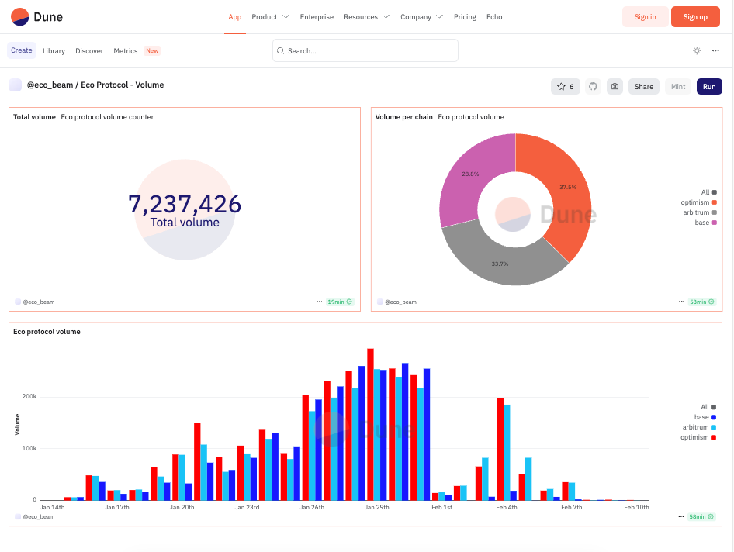Open the Total volume chart title

tap(34, 117)
